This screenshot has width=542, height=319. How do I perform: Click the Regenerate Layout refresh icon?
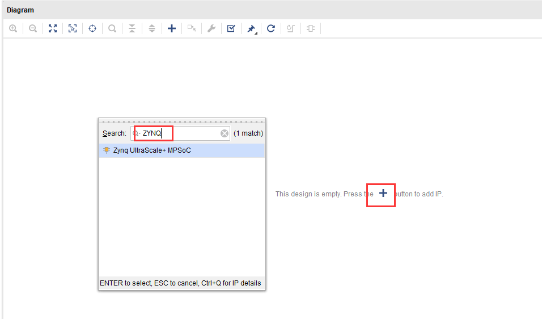click(x=271, y=28)
